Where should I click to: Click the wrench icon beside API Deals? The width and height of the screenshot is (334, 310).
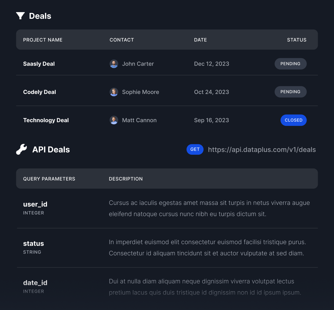[x=22, y=149]
